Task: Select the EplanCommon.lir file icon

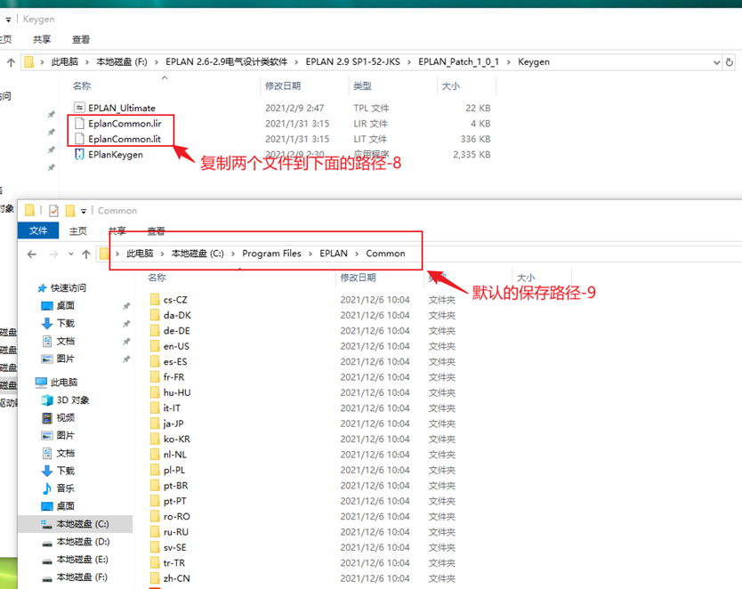Action: 79,124
